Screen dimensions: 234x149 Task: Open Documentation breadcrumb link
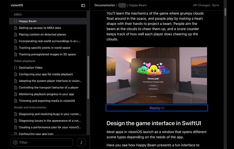pyautogui.click(x=105, y=5)
